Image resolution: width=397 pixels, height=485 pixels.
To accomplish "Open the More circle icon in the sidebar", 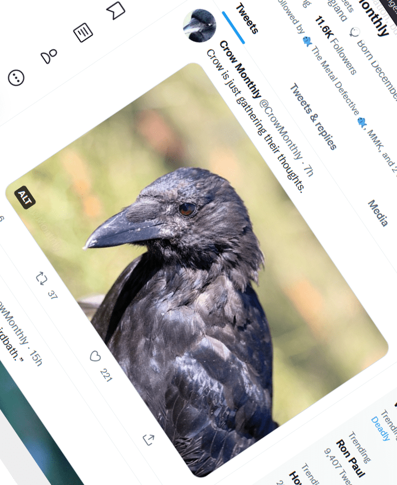I will tap(16, 77).
